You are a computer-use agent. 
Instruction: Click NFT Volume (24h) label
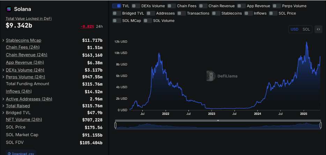pos(24,119)
